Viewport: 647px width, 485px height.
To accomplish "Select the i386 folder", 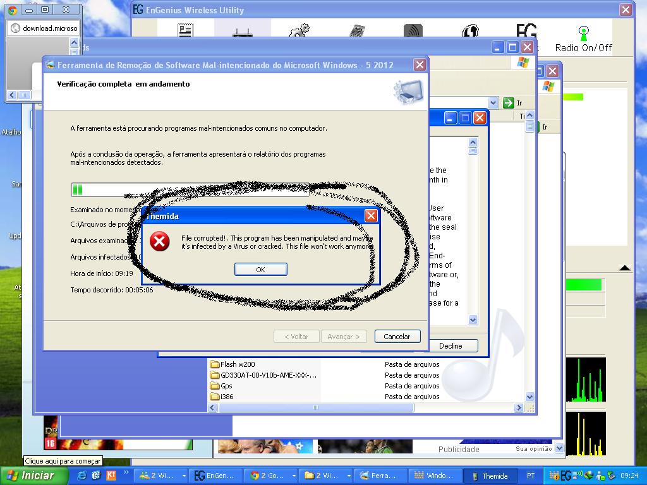I will coord(222,397).
